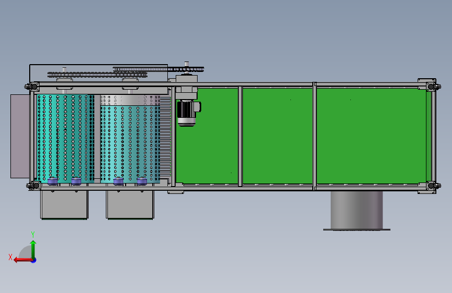Click the green Y axis arrow of the triad
Screen dimensions: 452x293
33,250
